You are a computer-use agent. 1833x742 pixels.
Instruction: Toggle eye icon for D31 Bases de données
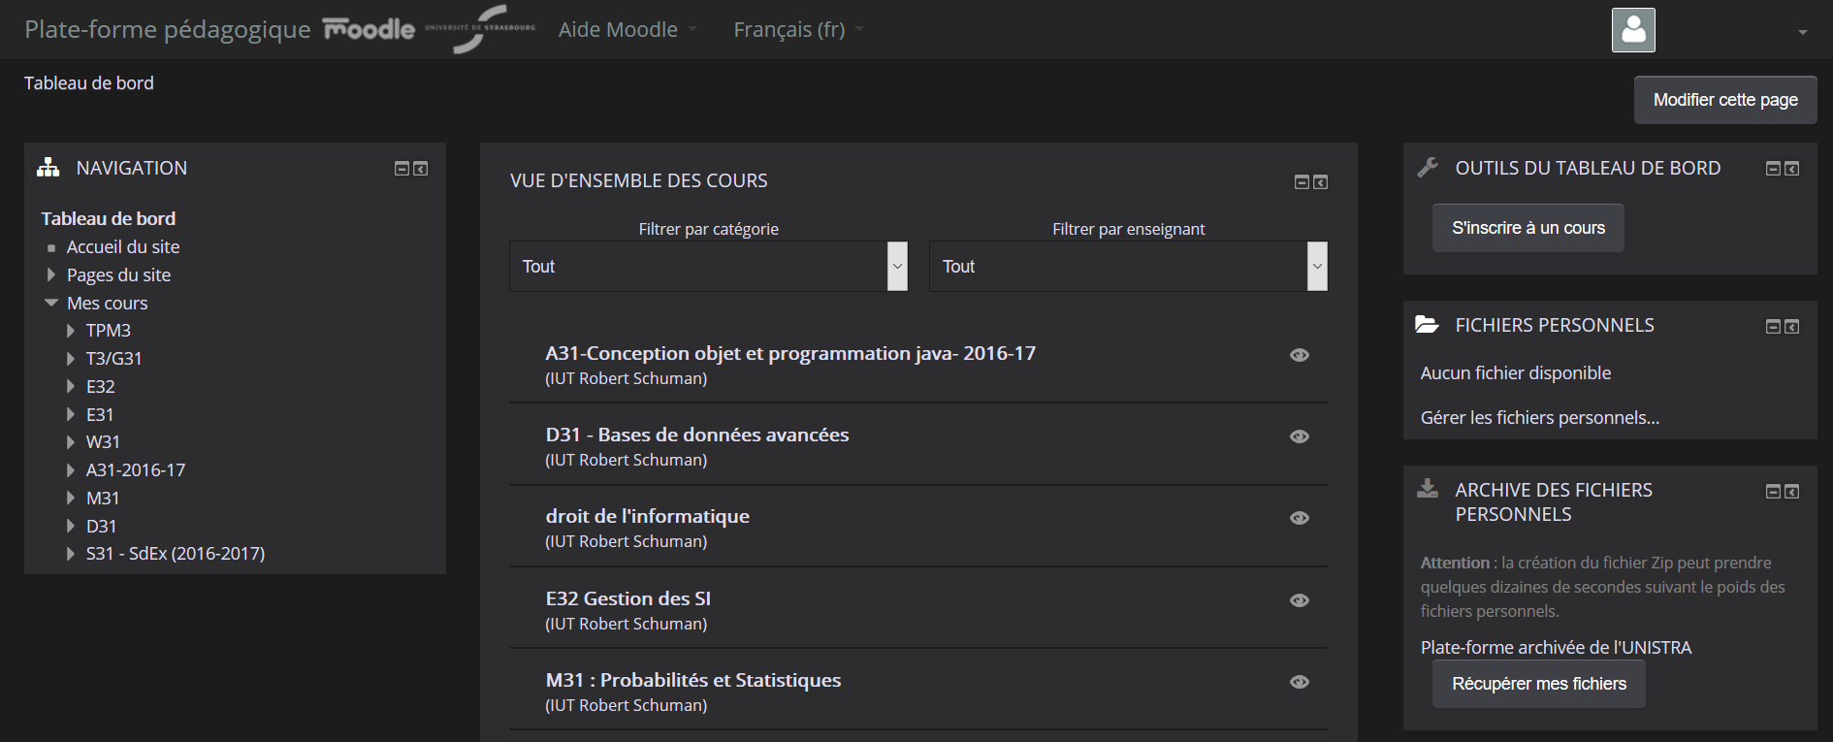click(x=1300, y=436)
